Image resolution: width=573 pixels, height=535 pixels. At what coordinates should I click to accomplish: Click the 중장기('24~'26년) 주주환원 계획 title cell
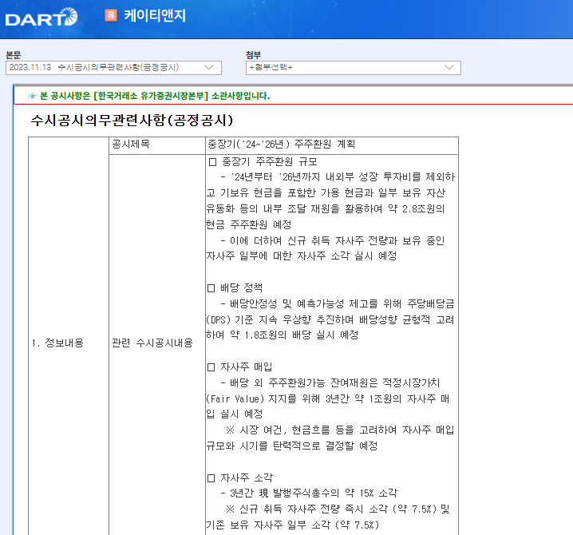click(x=332, y=145)
